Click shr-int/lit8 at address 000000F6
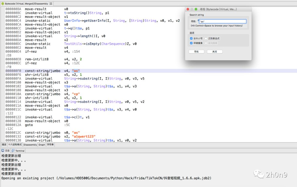 (x=37, y=75)
